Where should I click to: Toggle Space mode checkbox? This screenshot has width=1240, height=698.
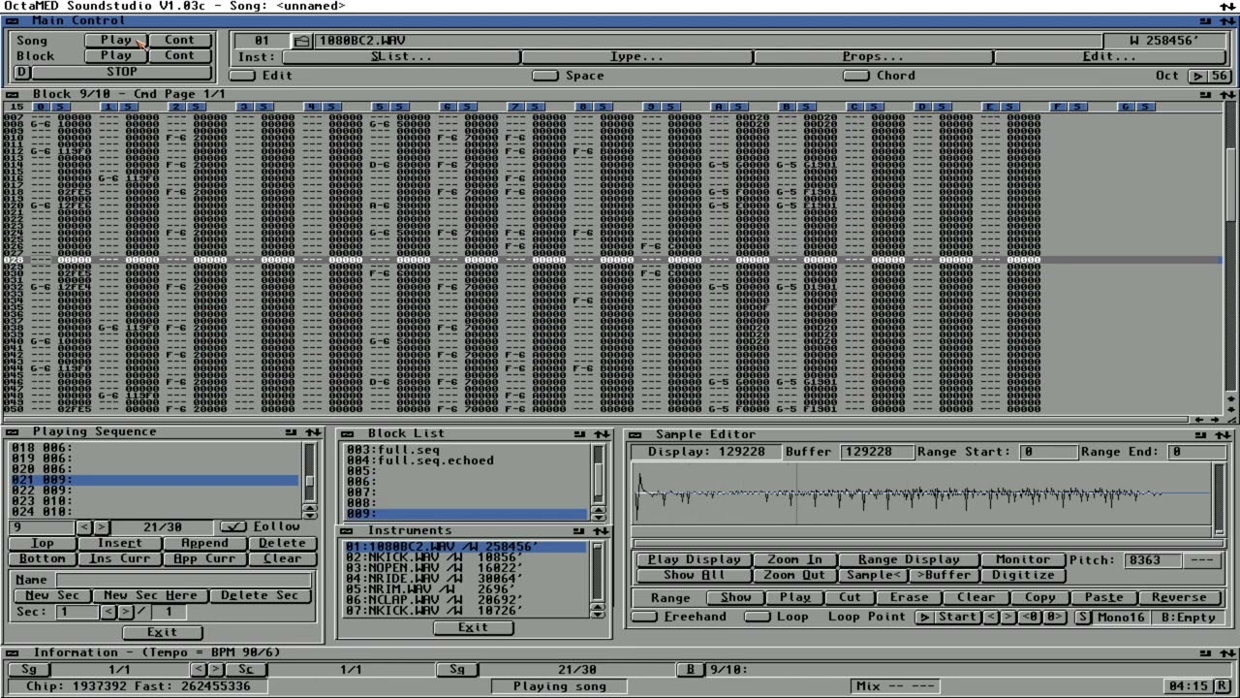click(x=545, y=76)
